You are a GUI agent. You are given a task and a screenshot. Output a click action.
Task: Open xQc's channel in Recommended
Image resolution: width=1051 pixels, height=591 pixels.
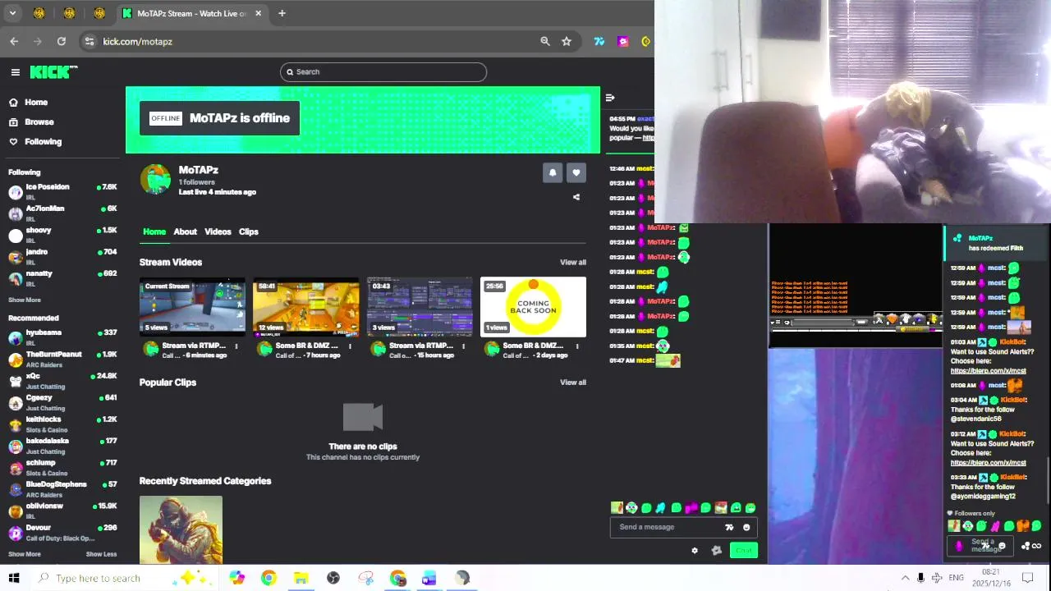point(62,381)
